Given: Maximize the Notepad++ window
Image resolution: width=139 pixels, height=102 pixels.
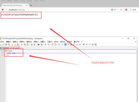Looking at the screenshot, I should 128,38.
